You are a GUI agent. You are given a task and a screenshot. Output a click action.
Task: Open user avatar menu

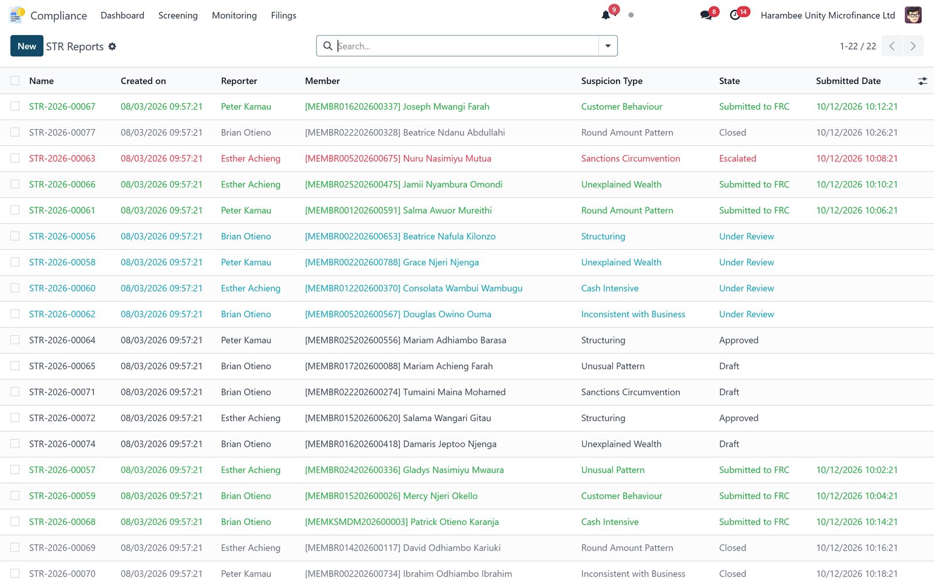coord(913,15)
